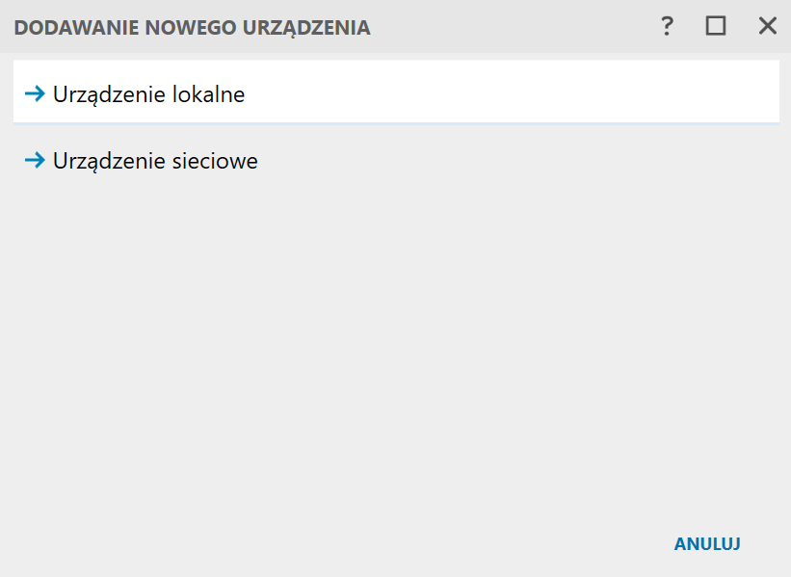Screen dimensions: 791x577
Task: Close the Dodawanie nowego urządzenia dialog
Action: pos(767,27)
